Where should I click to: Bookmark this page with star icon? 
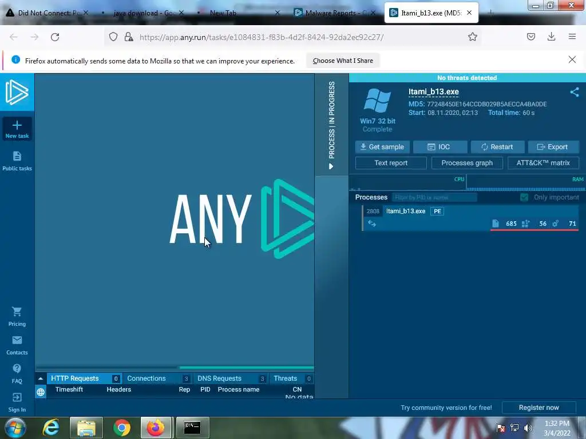pos(472,37)
